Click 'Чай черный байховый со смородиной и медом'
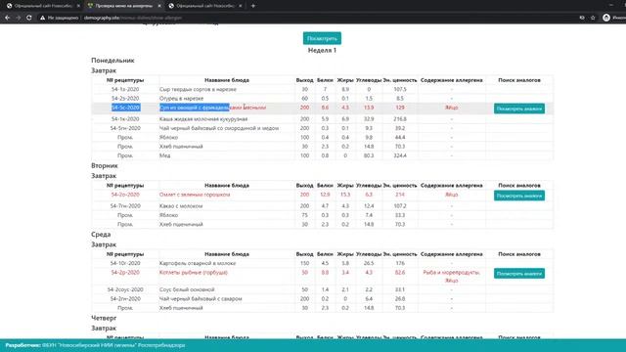This screenshot has width=626, height=352. [x=219, y=128]
